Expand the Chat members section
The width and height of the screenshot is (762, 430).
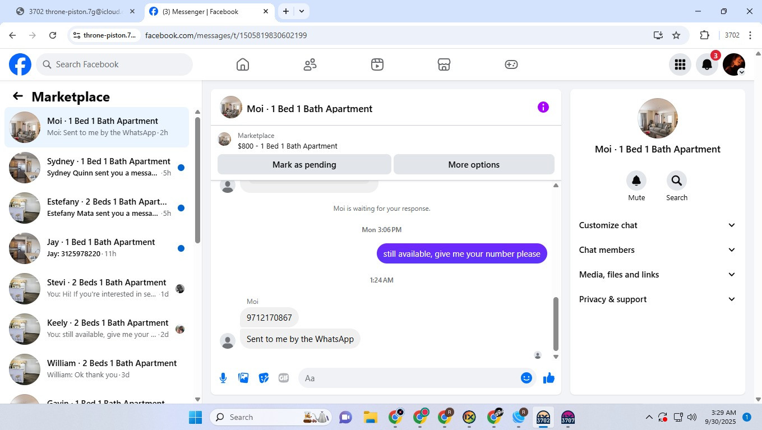click(657, 250)
